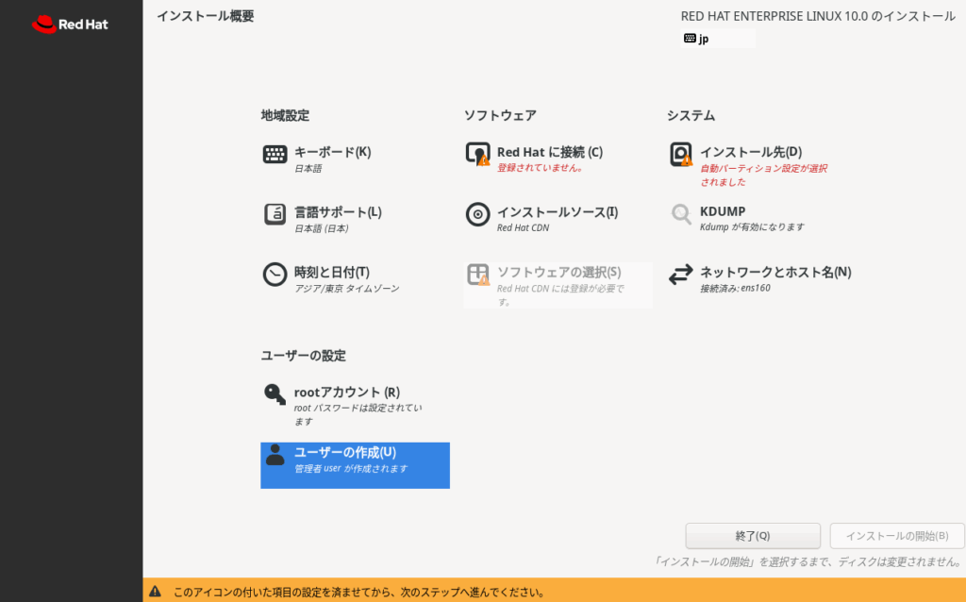
Task: Select the ユーザーの作成(U) entry
Action: click(355, 465)
